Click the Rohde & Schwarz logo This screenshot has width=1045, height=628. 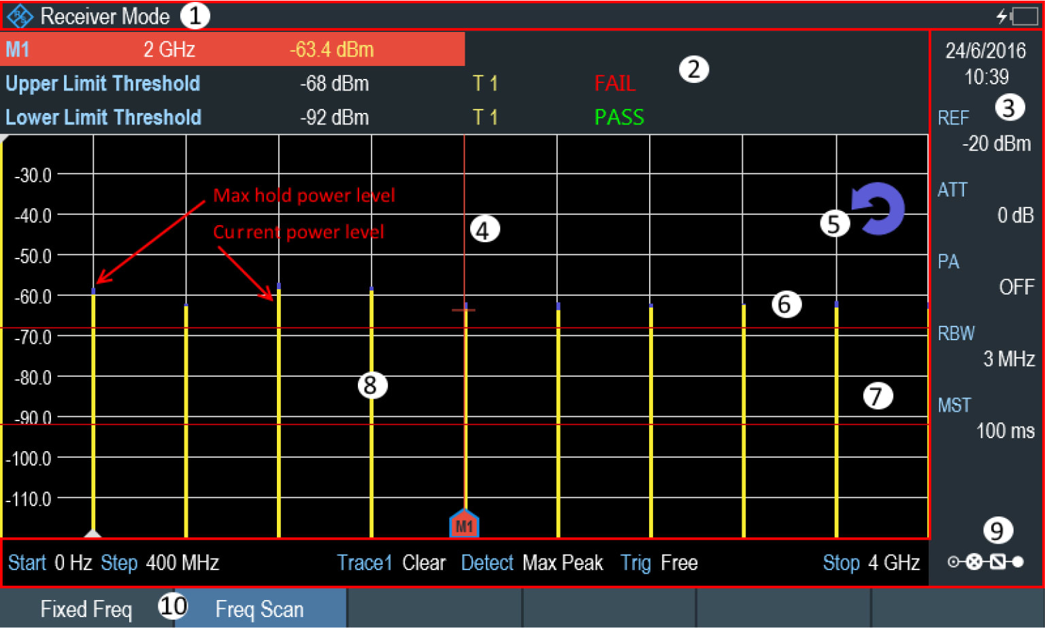21,16
